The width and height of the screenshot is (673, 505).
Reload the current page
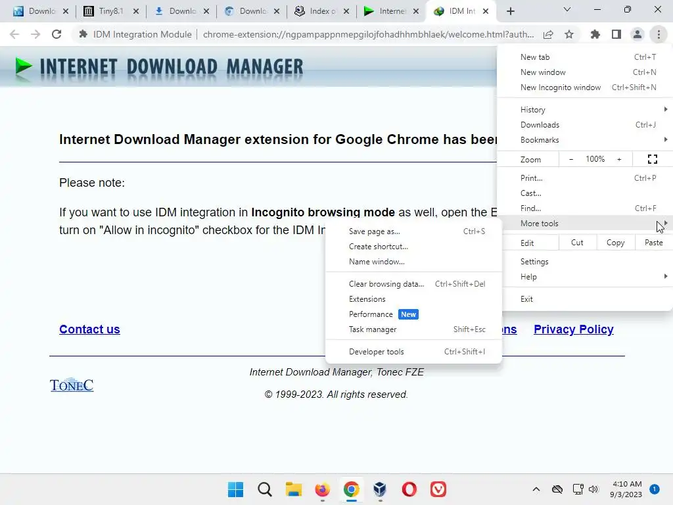click(x=57, y=34)
